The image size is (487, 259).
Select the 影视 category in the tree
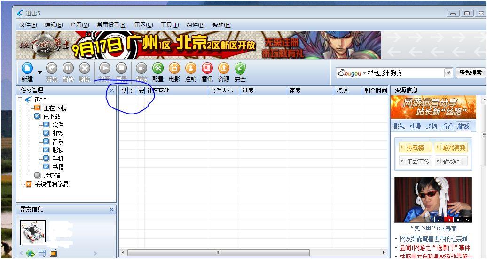coord(58,150)
